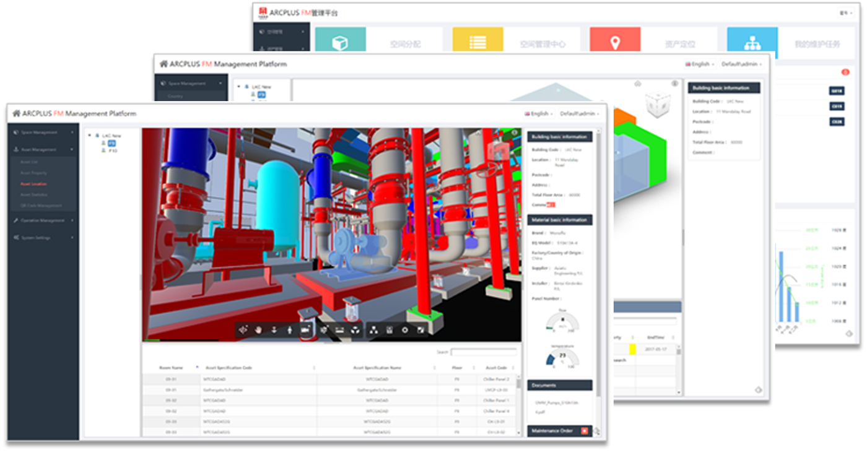This screenshot has width=867, height=452.
Task: Sort table by Room Name column
Action: pyautogui.click(x=172, y=368)
